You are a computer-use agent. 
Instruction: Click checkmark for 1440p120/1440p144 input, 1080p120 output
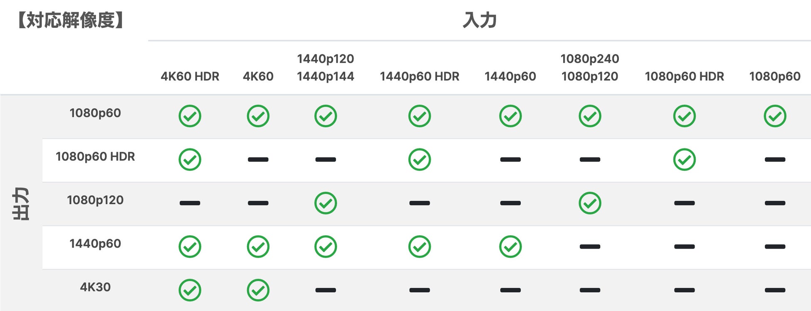(326, 203)
